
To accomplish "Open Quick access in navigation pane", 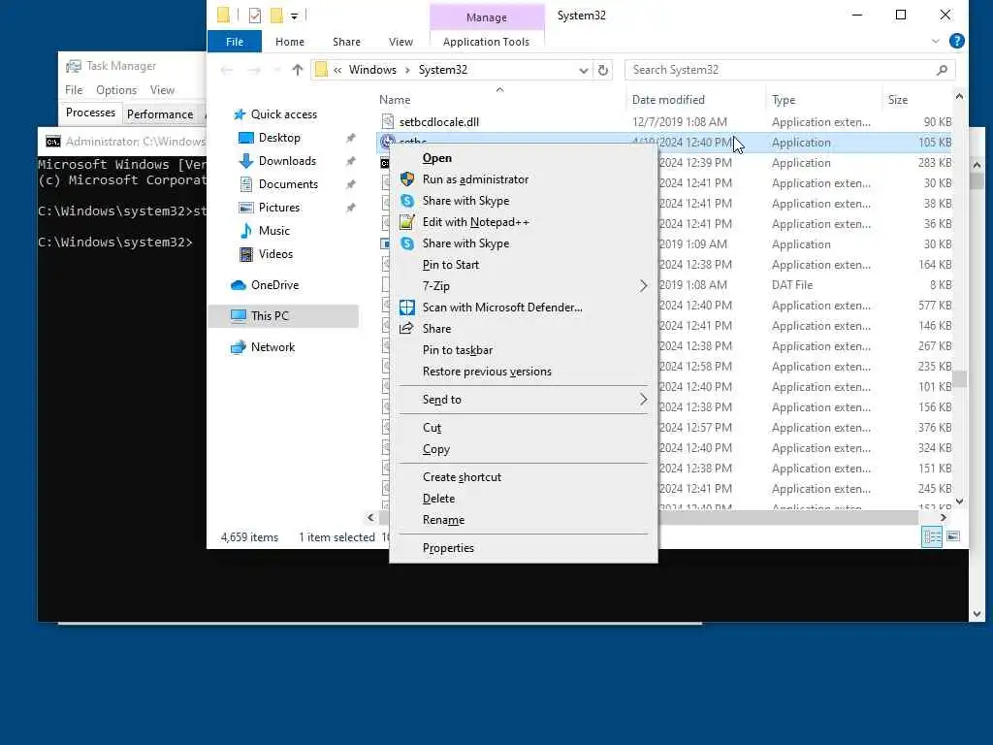I will (x=284, y=114).
